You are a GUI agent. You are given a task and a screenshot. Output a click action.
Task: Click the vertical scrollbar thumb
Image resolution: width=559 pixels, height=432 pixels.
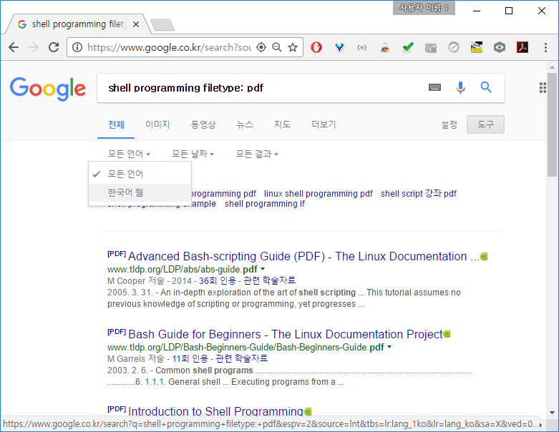point(552,124)
